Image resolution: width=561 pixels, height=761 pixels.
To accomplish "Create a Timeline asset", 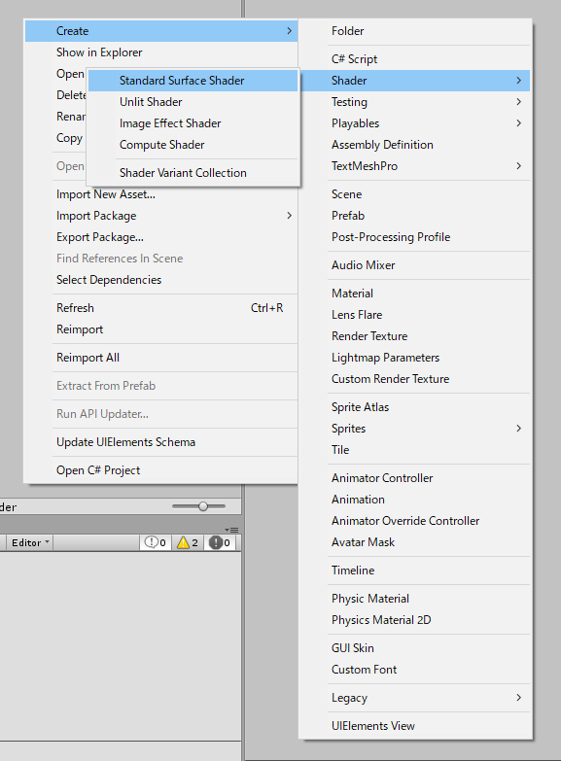I will [415, 570].
